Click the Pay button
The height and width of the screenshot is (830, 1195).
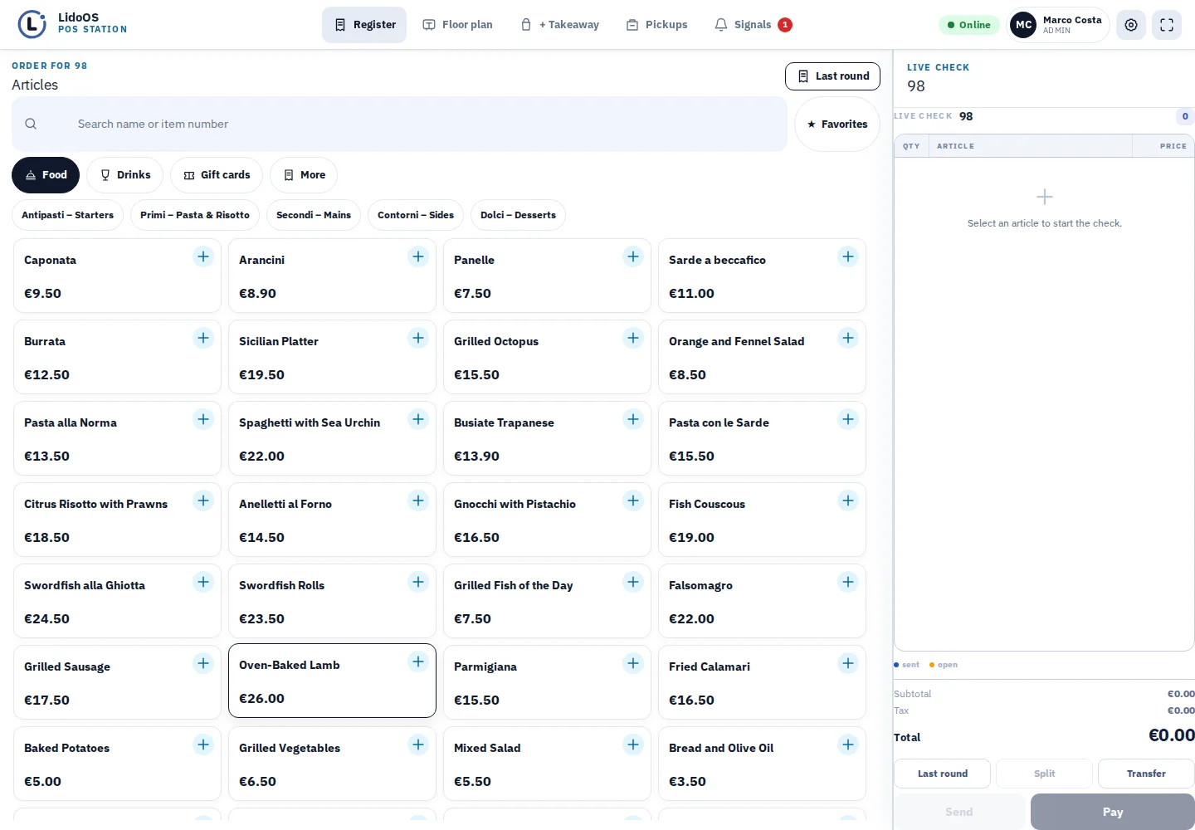[1113, 812]
